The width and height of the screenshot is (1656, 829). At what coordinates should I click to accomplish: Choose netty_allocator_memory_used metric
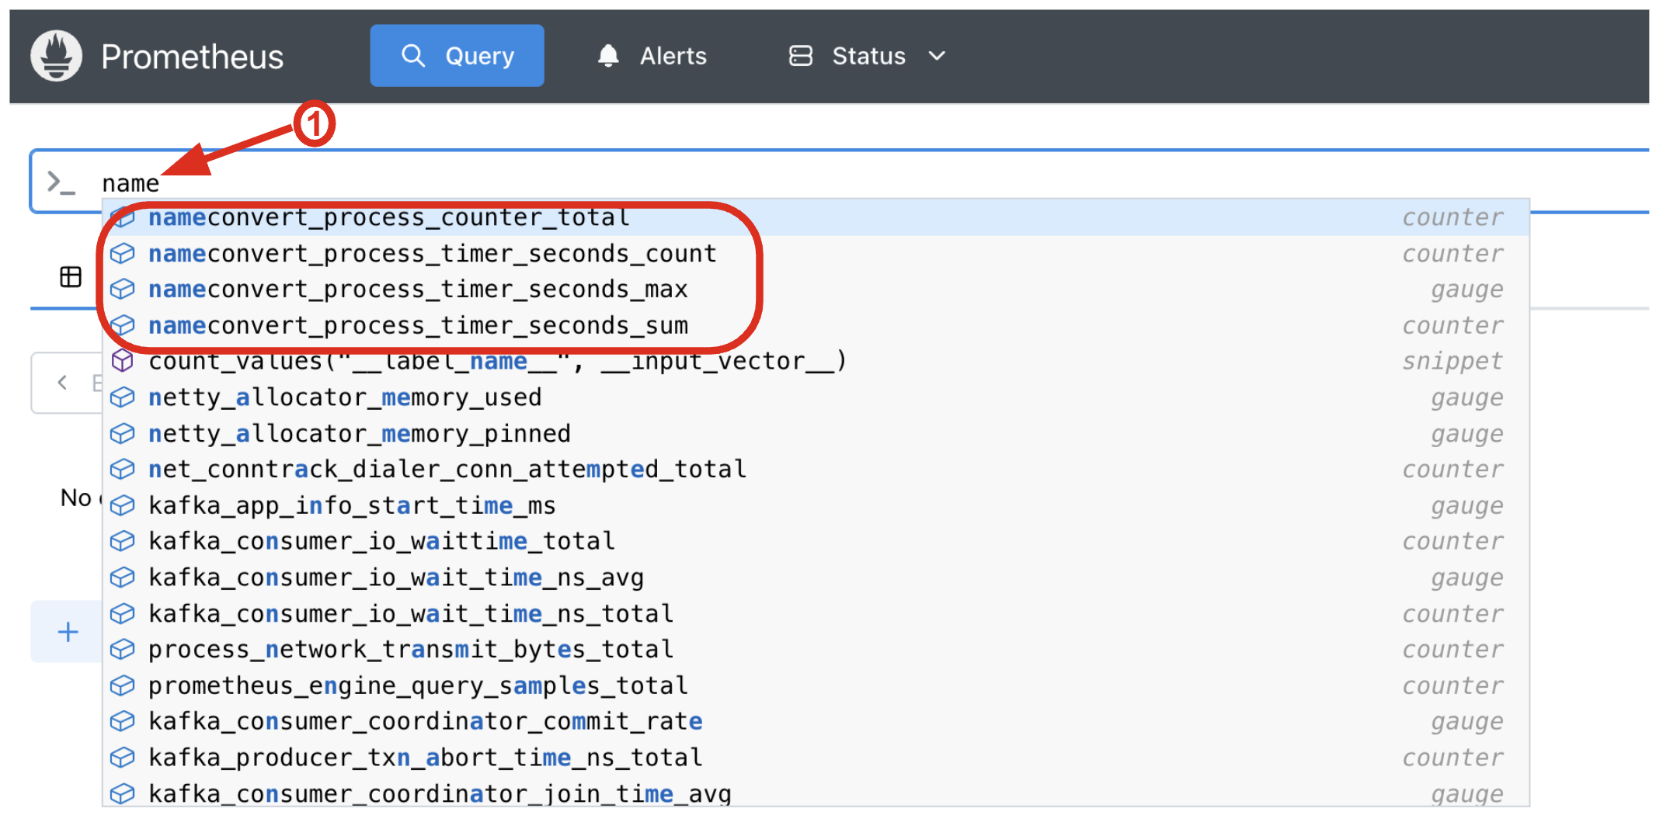(345, 397)
